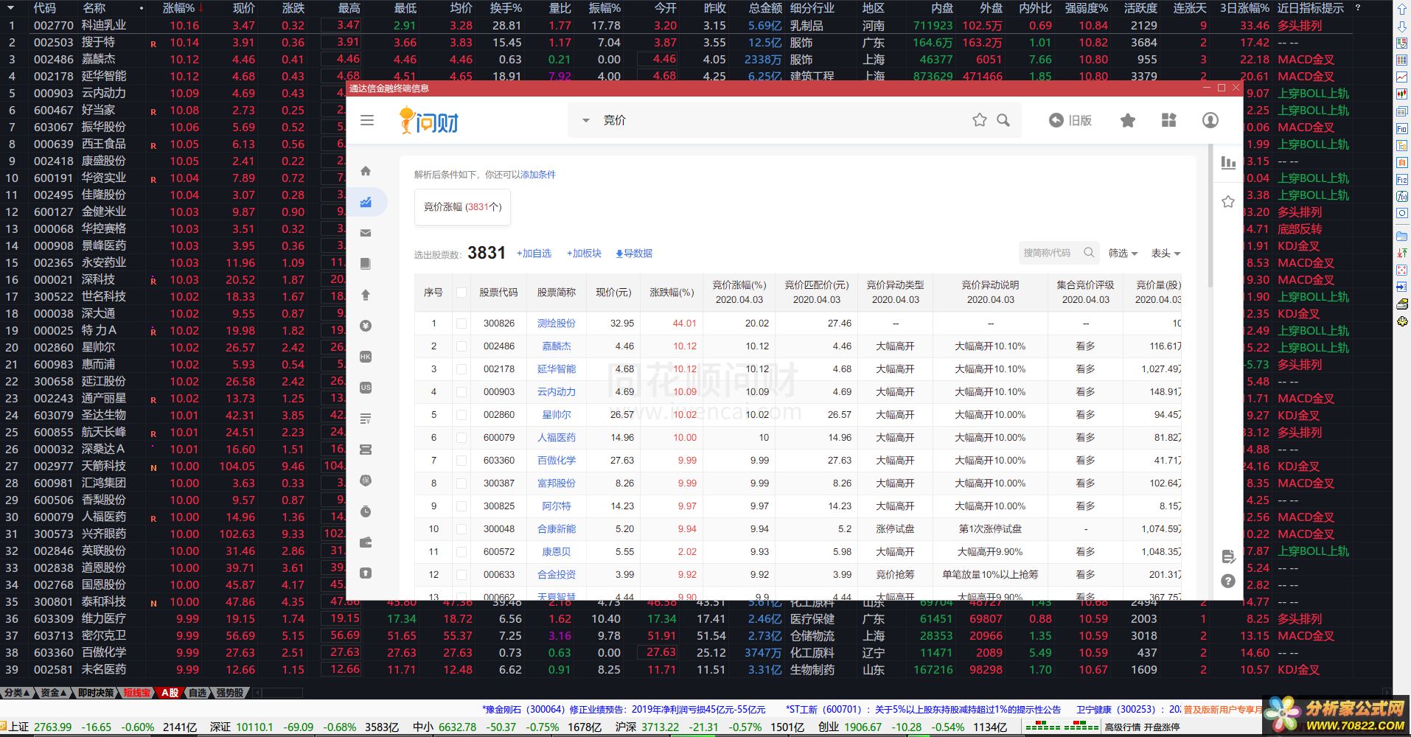Image resolution: width=1411 pixels, height=737 pixels.
Task: Expand the 表头 header dropdown
Action: (1166, 253)
